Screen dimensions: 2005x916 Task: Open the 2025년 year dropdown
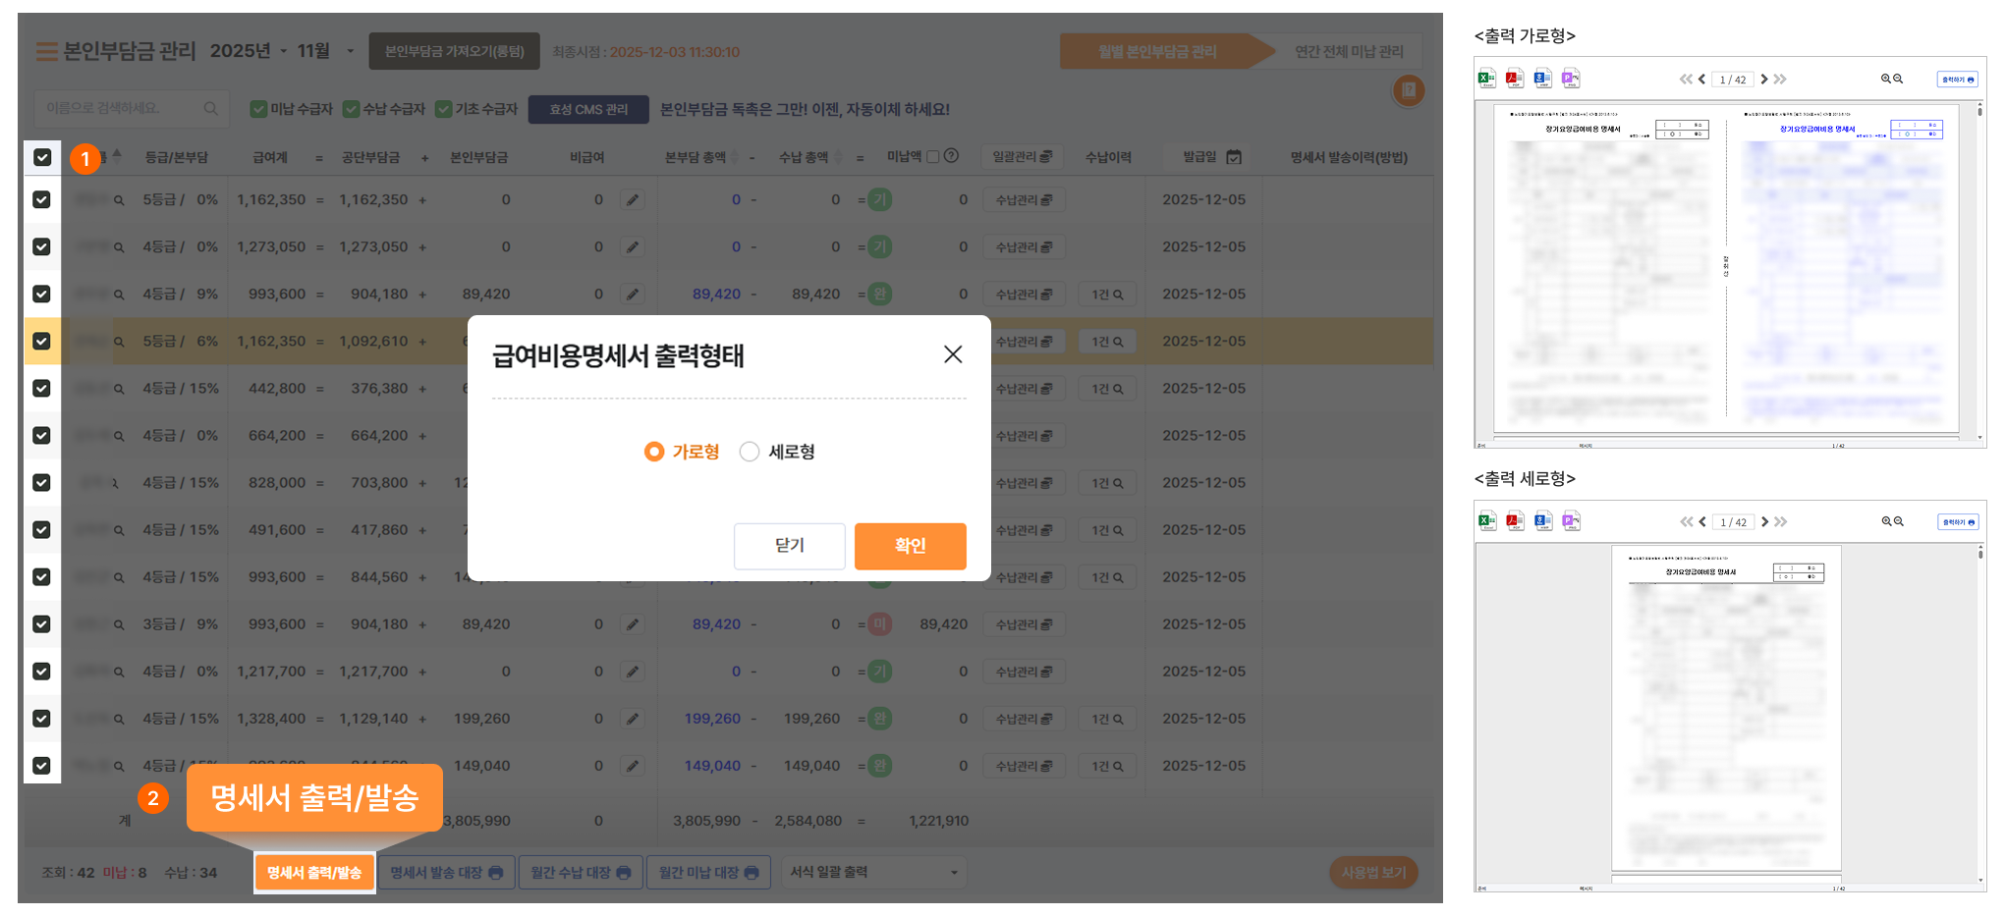point(250,51)
